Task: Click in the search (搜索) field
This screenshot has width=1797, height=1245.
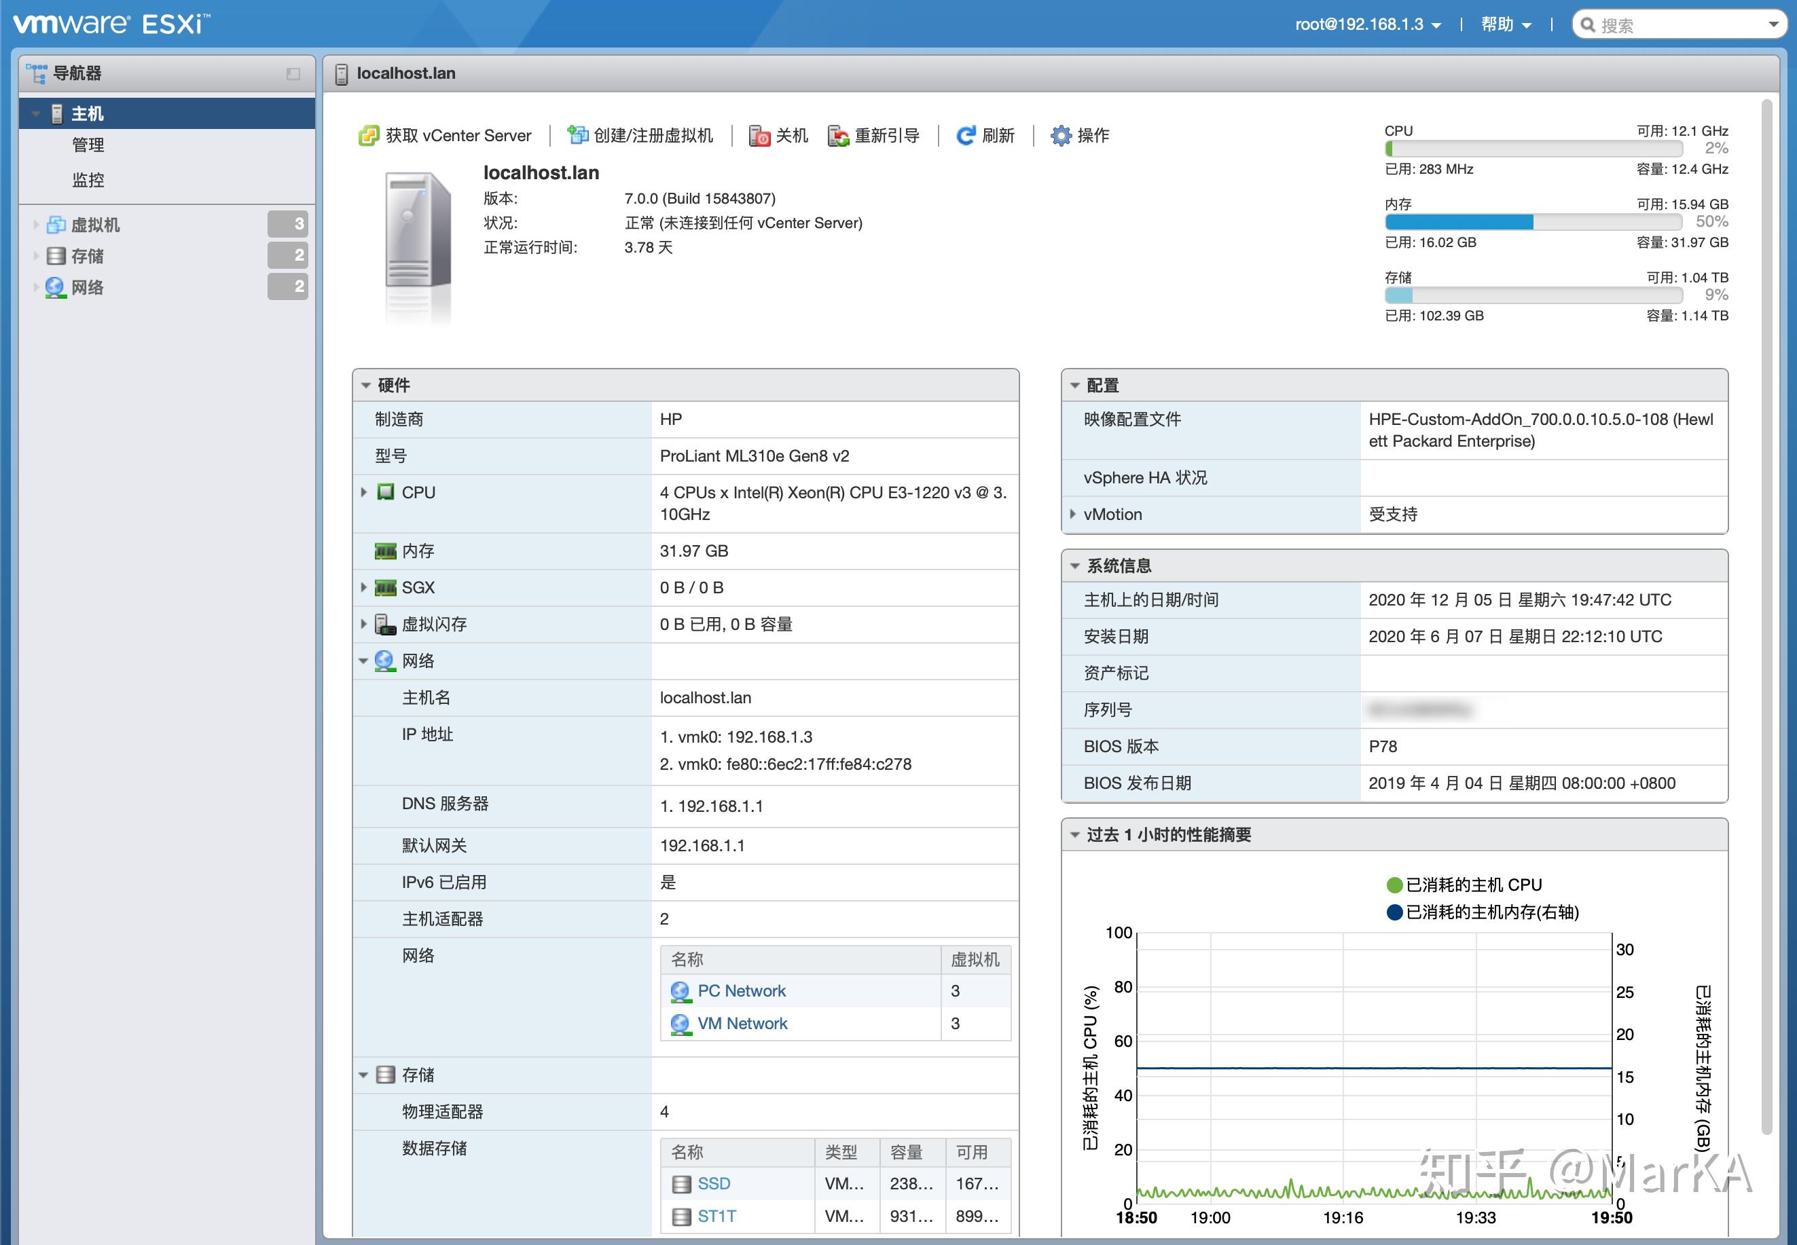Action: (1677, 25)
